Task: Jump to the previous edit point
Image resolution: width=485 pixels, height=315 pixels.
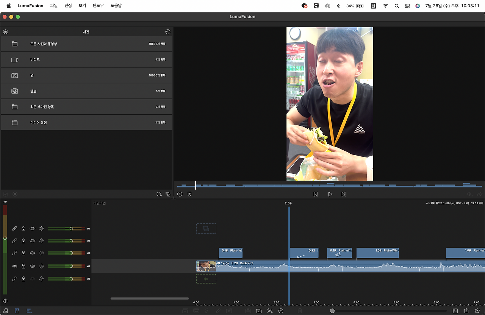Action: point(316,194)
